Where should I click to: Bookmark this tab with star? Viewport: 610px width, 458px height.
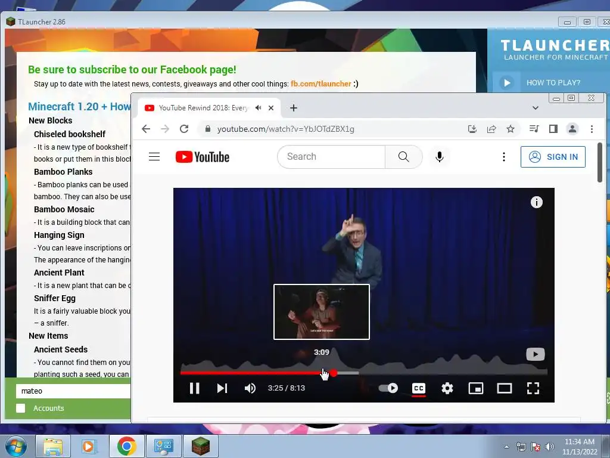[x=511, y=129]
